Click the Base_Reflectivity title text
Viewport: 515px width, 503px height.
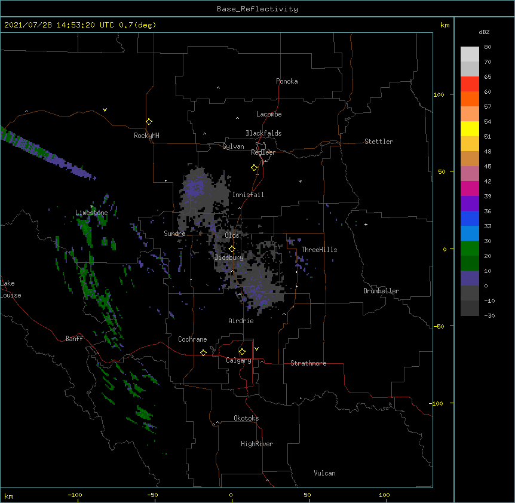(x=257, y=9)
